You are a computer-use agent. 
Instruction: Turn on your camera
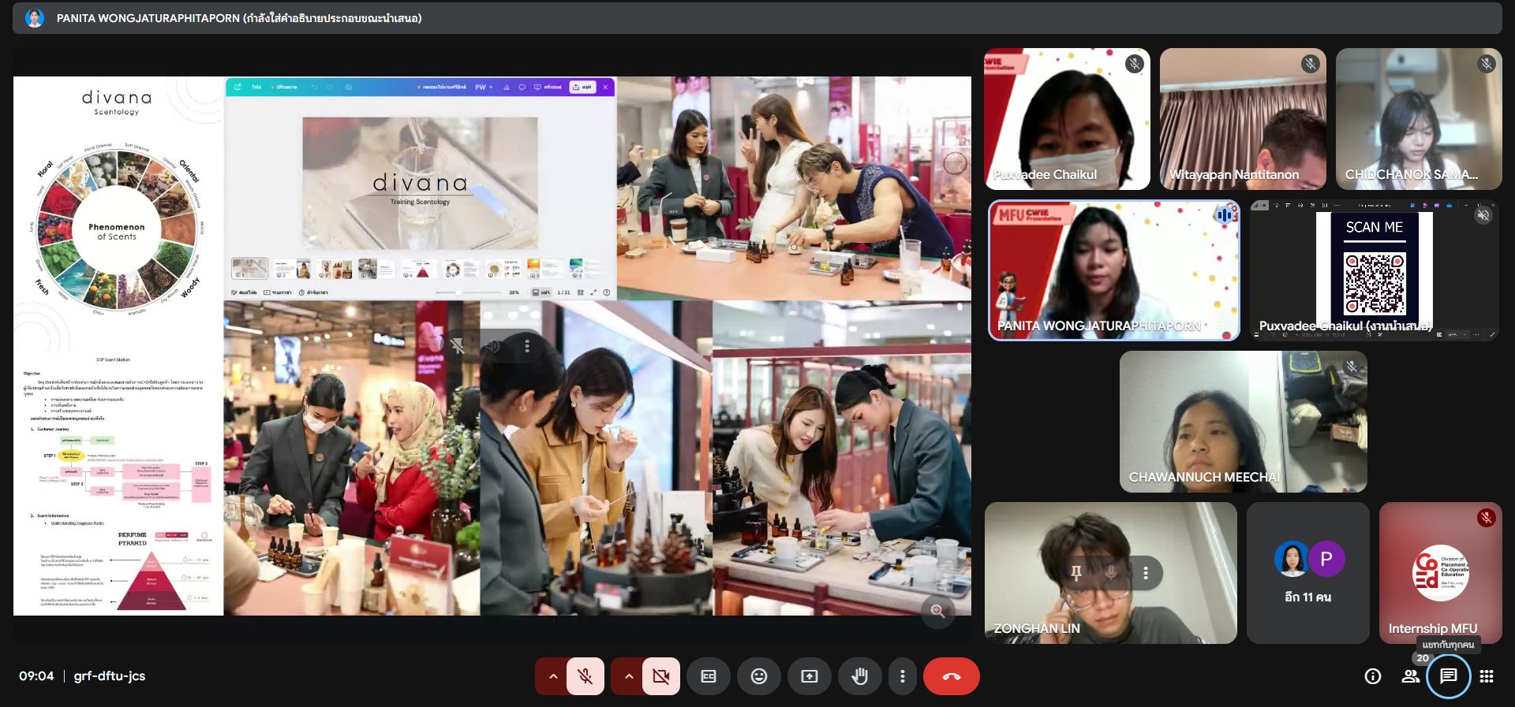661,676
